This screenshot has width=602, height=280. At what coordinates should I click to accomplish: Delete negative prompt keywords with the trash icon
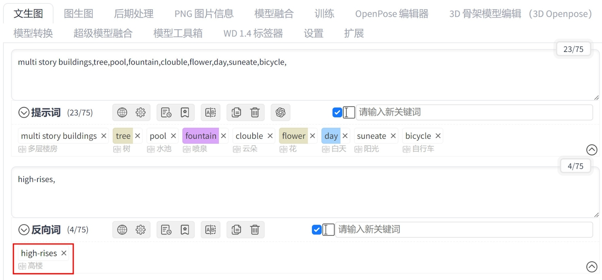255,230
